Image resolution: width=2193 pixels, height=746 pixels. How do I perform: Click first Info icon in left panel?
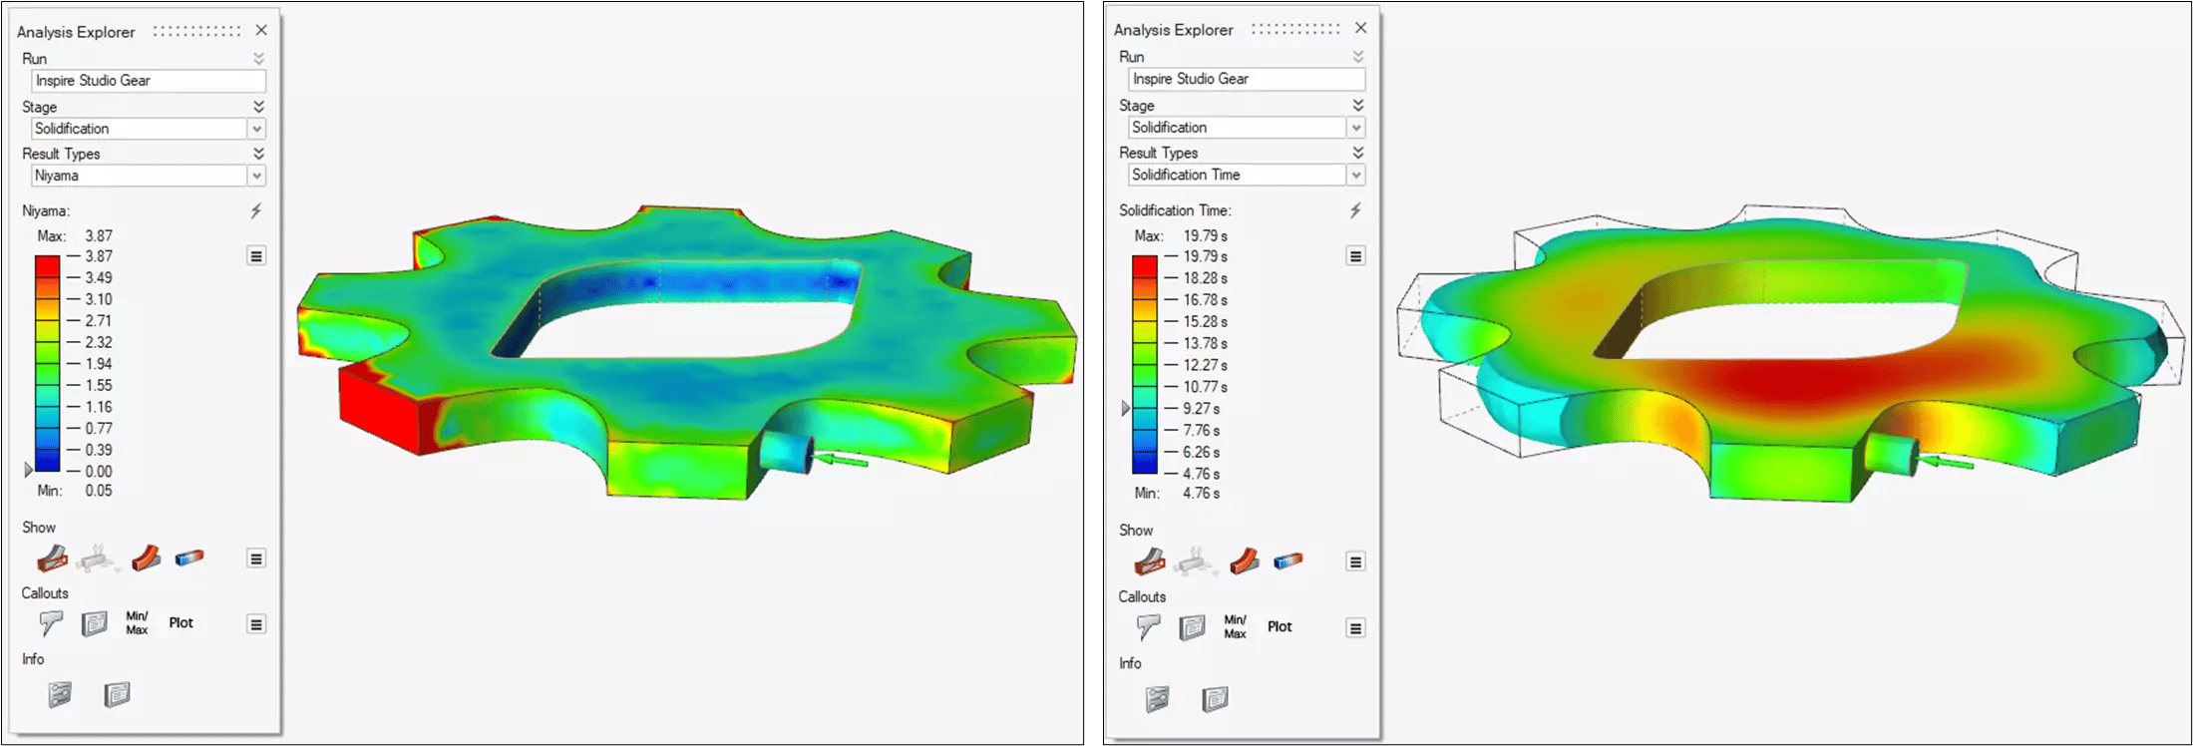(60, 694)
